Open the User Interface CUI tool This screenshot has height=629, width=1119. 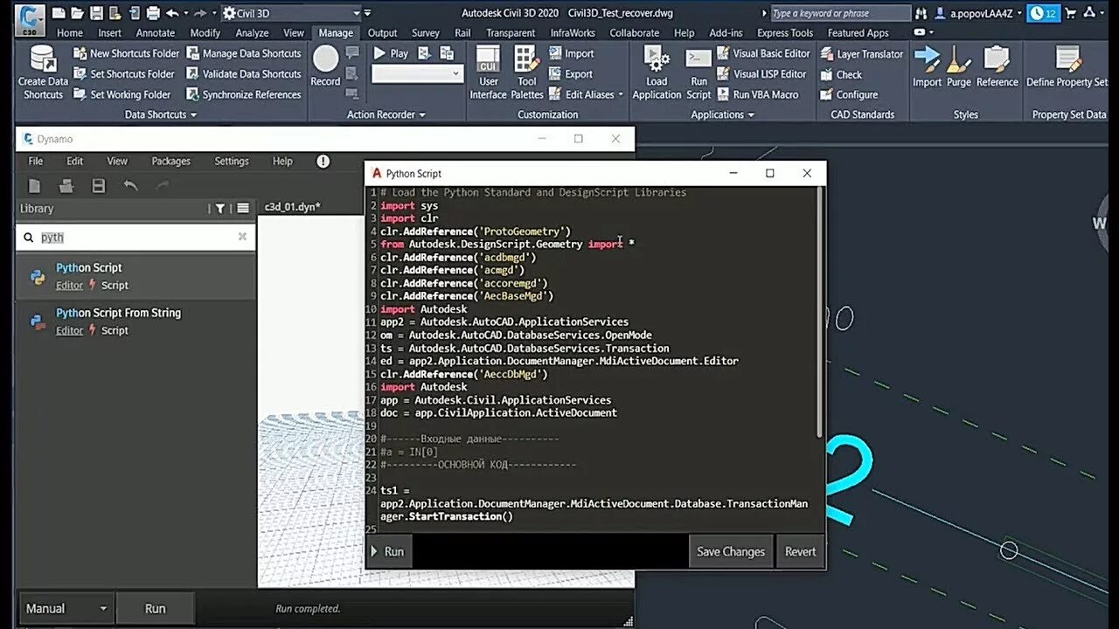coord(488,73)
